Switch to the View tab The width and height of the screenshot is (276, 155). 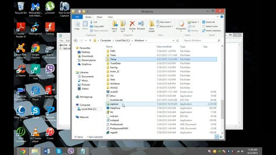tap(110, 17)
